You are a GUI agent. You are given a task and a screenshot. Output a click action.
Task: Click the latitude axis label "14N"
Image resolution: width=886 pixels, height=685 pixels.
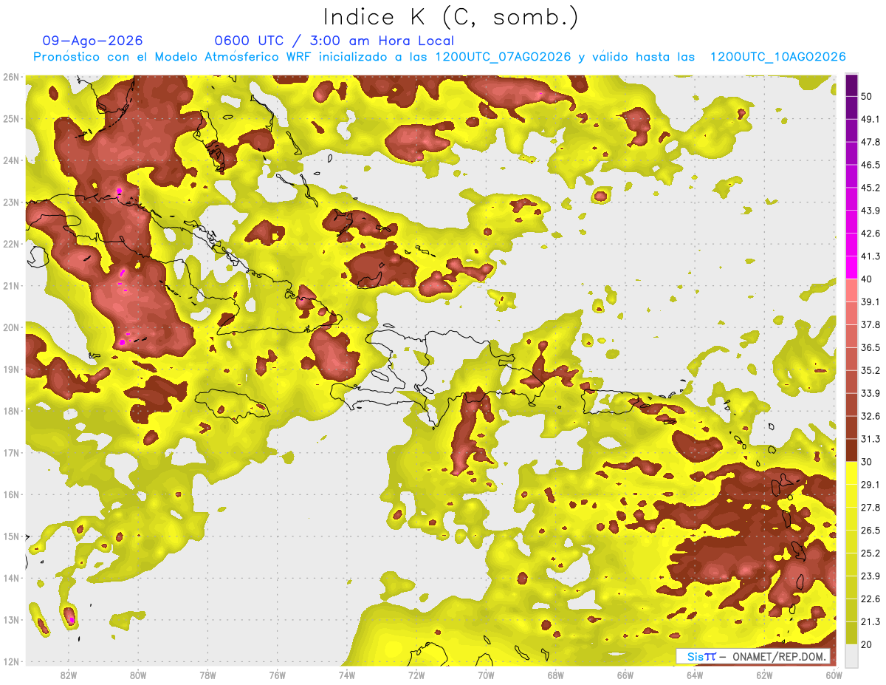click(x=10, y=578)
